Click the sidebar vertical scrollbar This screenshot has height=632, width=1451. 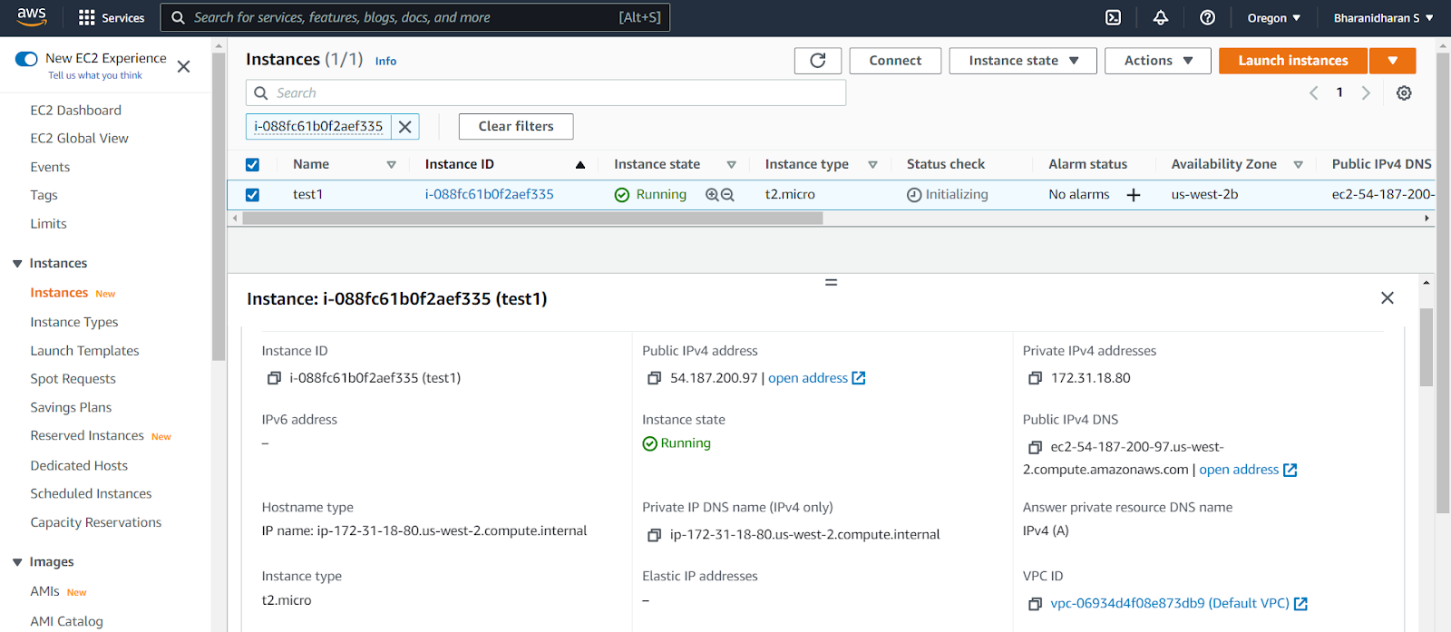point(219,207)
